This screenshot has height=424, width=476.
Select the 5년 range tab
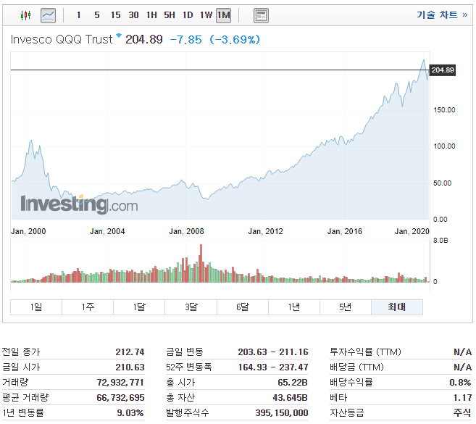(x=346, y=307)
